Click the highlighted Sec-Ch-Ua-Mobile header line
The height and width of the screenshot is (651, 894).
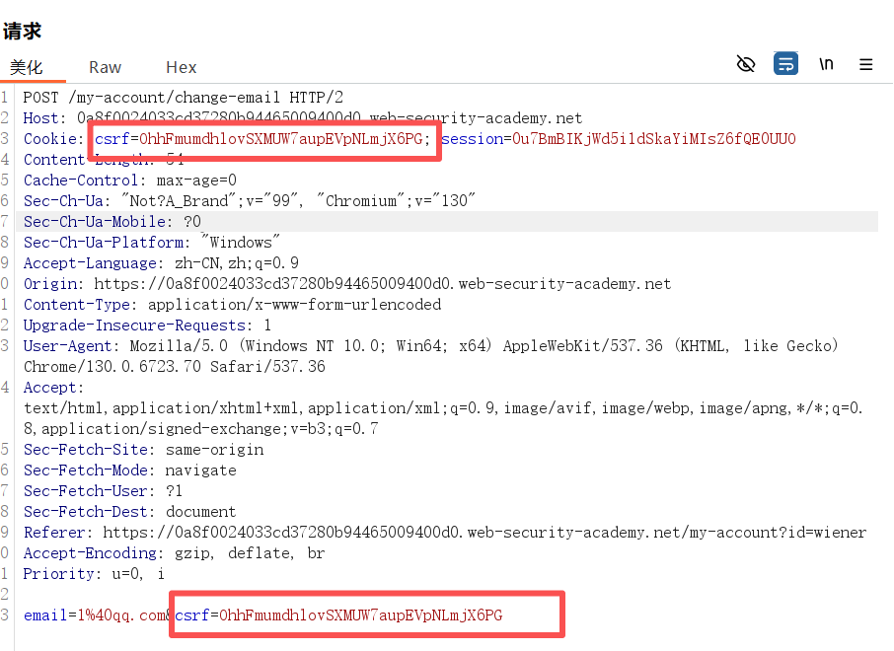(112, 222)
